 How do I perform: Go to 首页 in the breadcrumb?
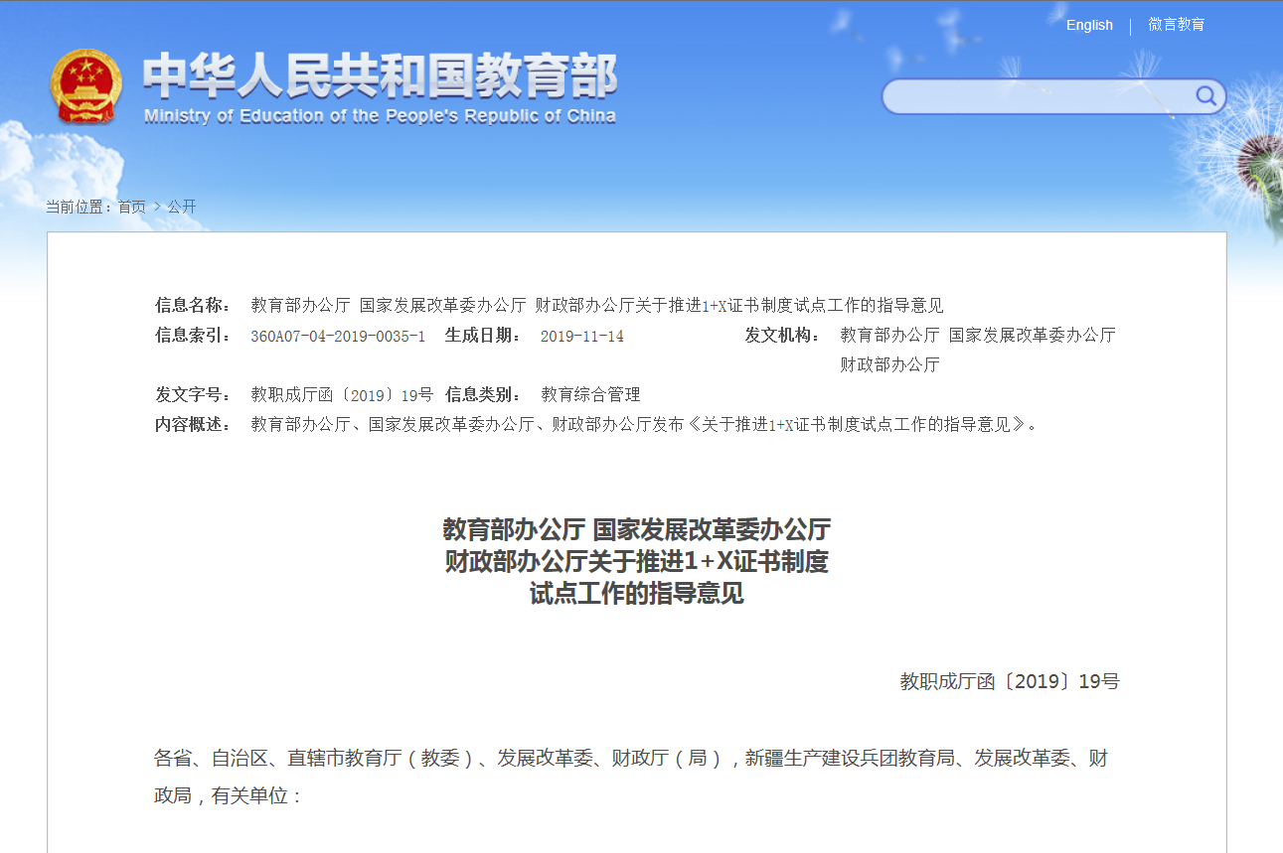pyautogui.click(x=132, y=207)
